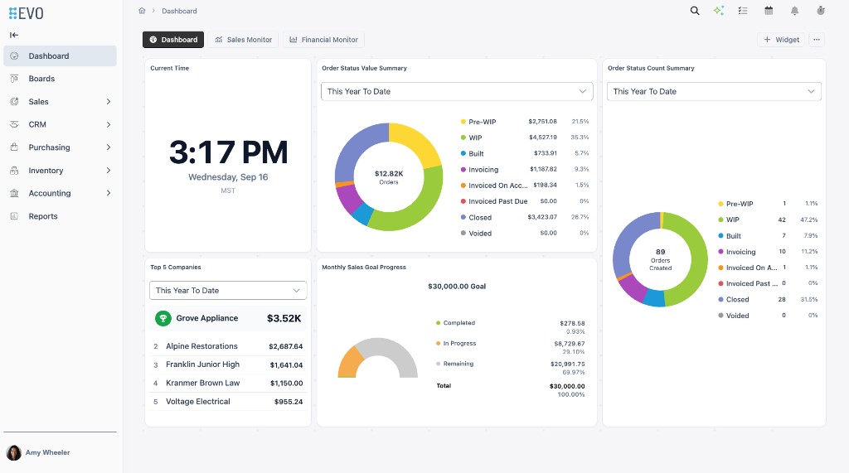Select Dashboard in the sidebar

pyautogui.click(x=60, y=56)
